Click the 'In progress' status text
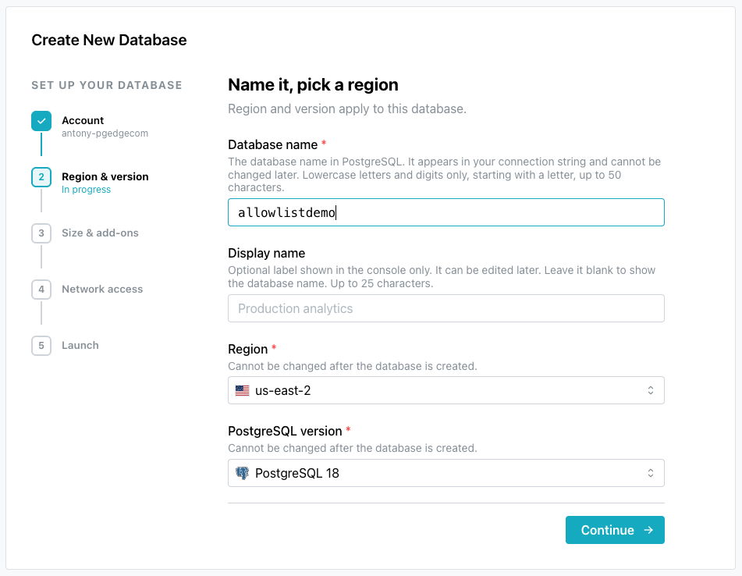The image size is (742, 576). 86,190
